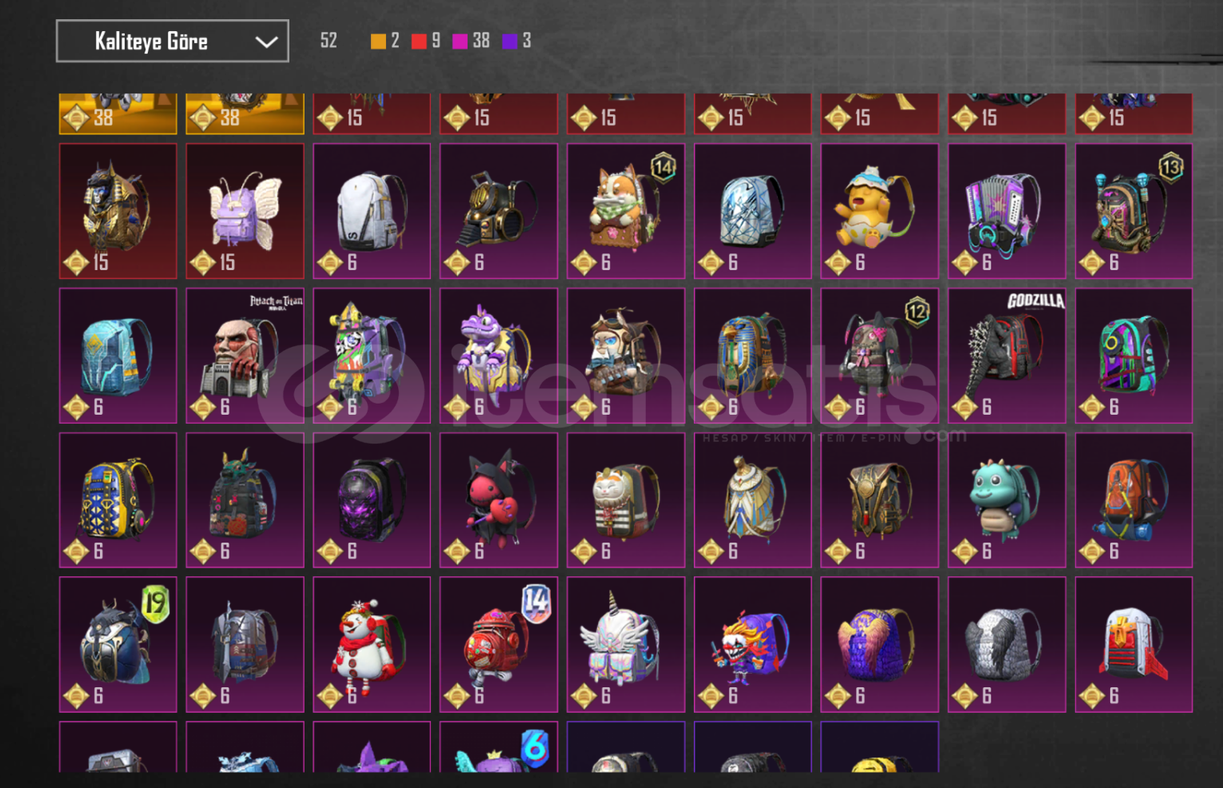Choose the unicorn winged backpack
Image resolution: width=1223 pixels, height=788 pixels.
(626, 644)
